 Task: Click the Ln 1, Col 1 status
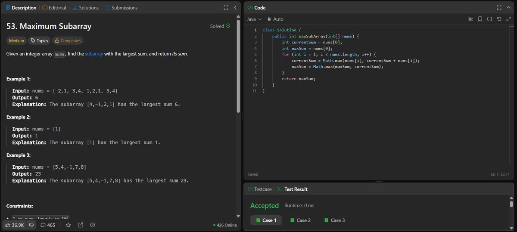click(x=500, y=174)
